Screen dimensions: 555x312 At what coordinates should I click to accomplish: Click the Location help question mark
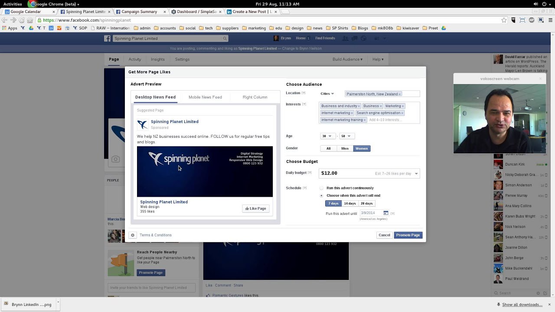[304, 93]
